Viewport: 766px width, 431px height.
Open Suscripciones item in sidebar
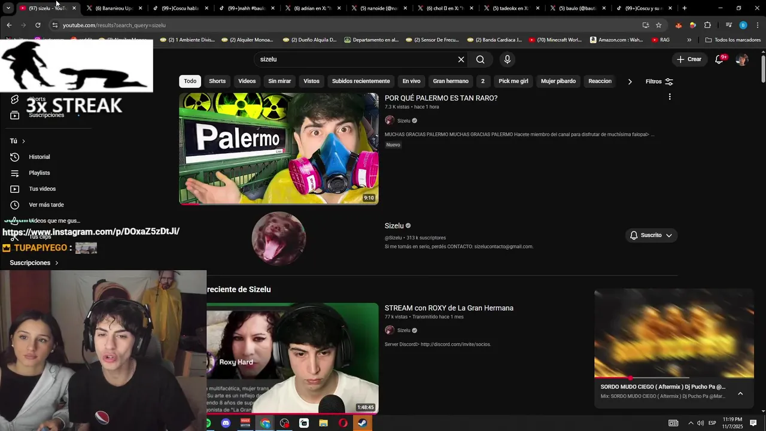(x=46, y=115)
